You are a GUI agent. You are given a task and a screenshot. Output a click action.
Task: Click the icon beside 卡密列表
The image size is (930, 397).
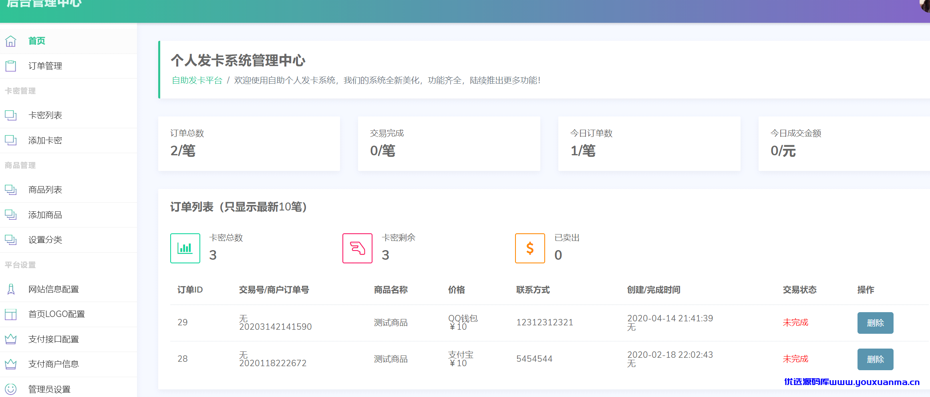(11, 115)
